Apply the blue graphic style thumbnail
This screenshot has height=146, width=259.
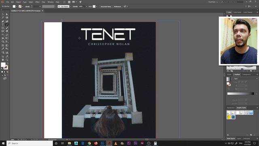pyautogui.click(x=251, y=113)
